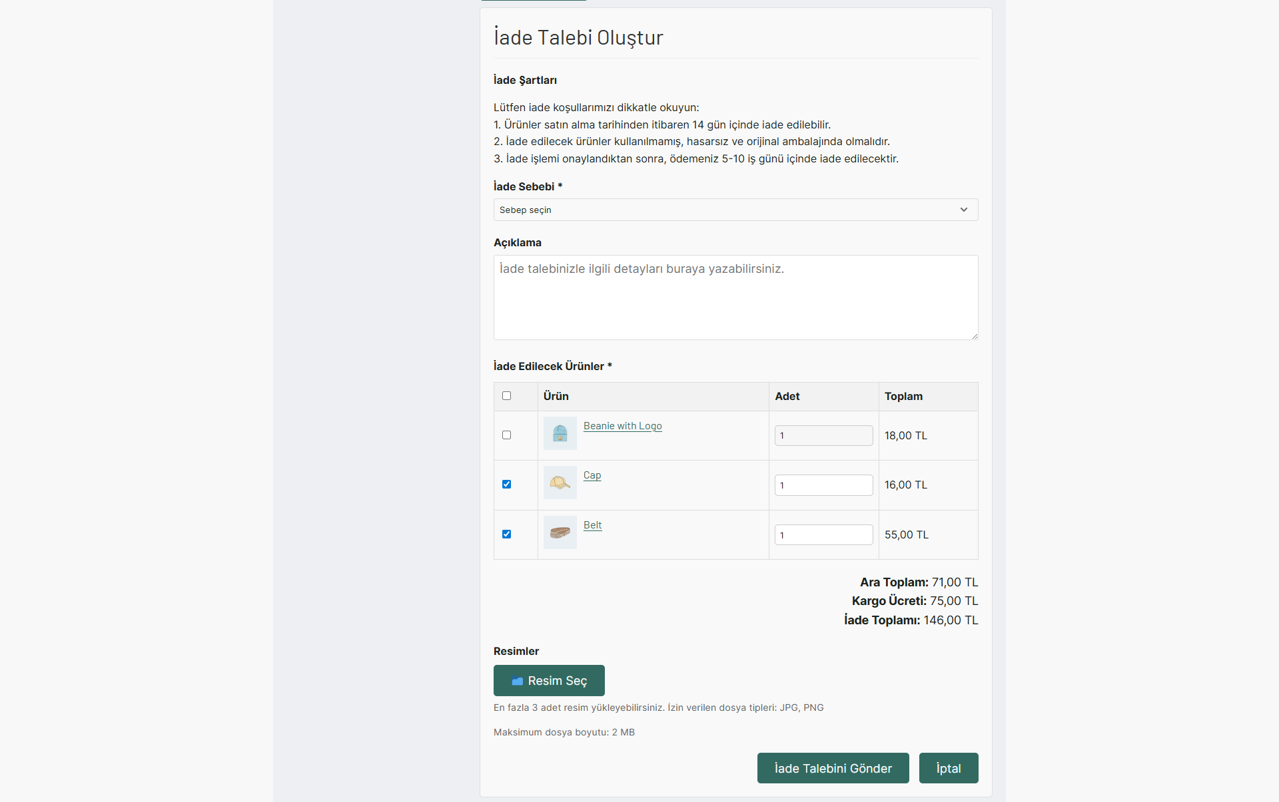Uncheck the Belt product checkbox

[506, 534]
